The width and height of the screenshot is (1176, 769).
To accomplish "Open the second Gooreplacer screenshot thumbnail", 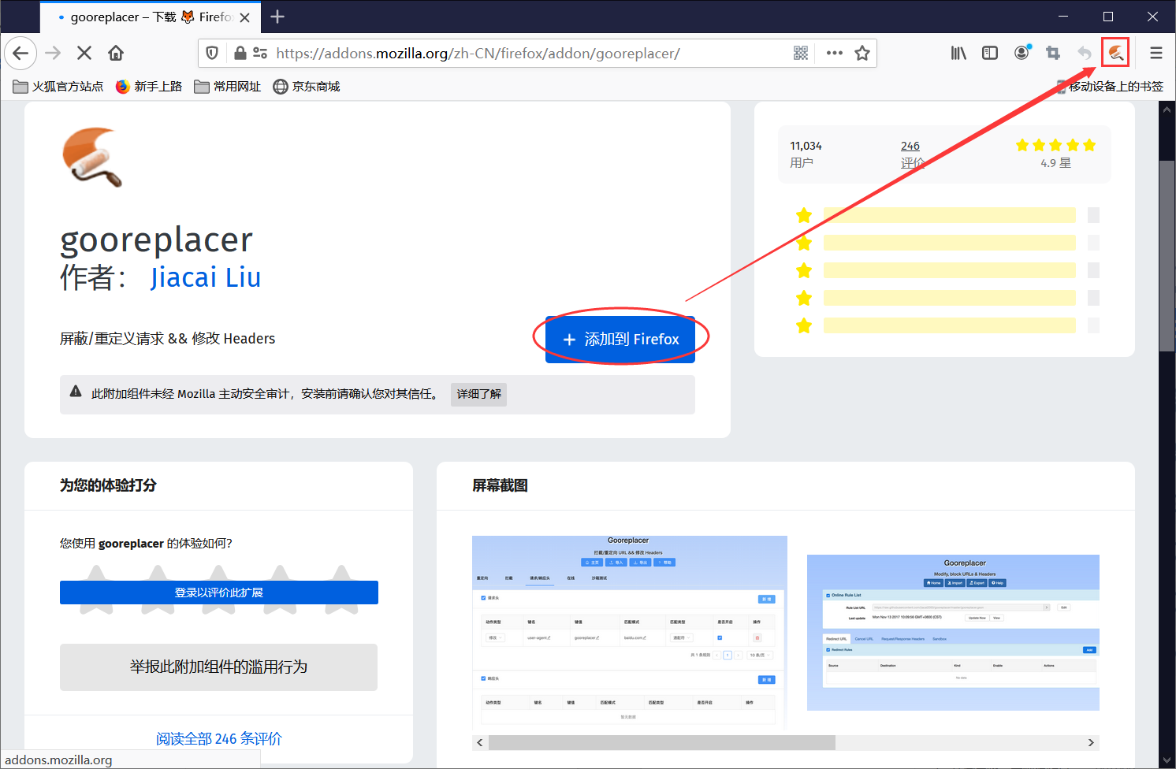I will click(x=953, y=633).
